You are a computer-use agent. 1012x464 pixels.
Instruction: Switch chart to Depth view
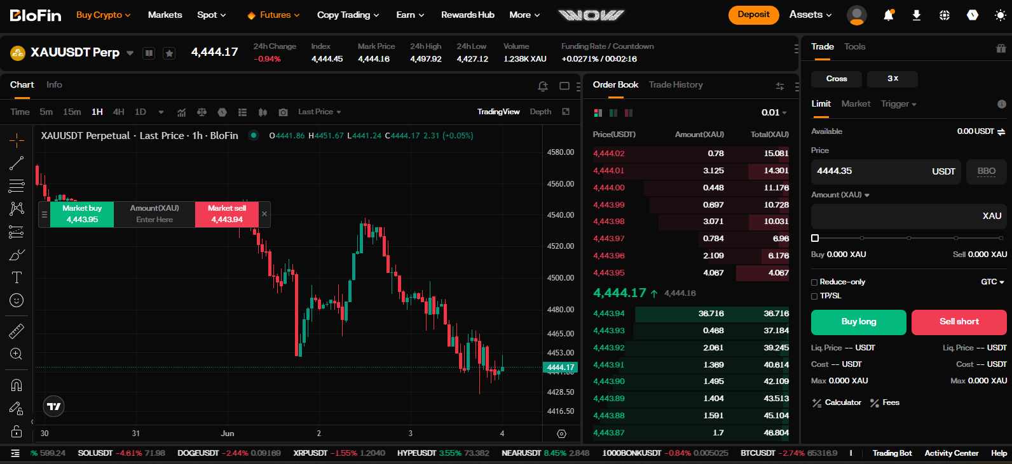[540, 112]
